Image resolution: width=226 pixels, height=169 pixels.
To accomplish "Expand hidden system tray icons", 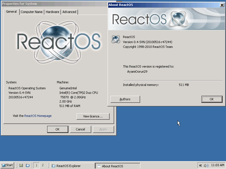I will pyautogui.click(x=200, y=165).
